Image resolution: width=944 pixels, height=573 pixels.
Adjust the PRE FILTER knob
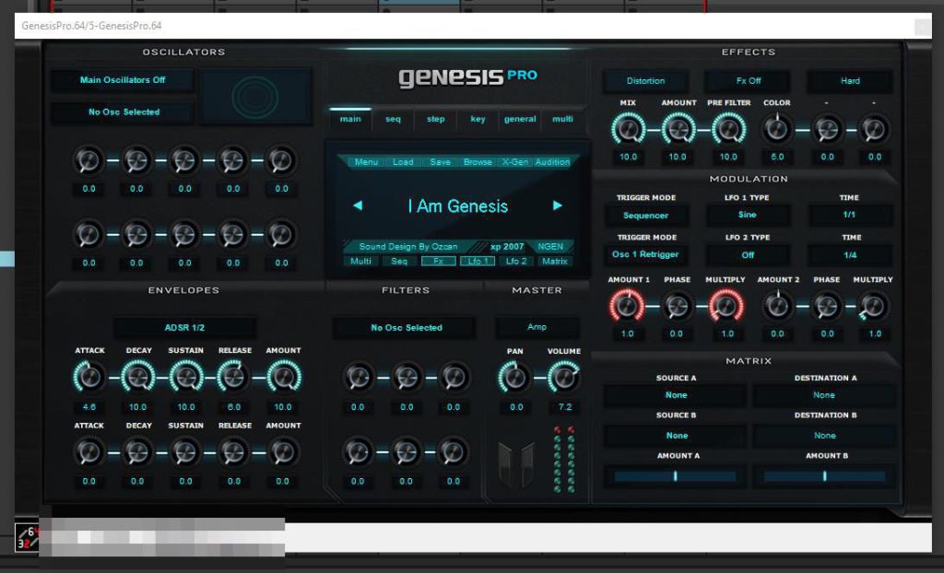[x=728, y=129]
